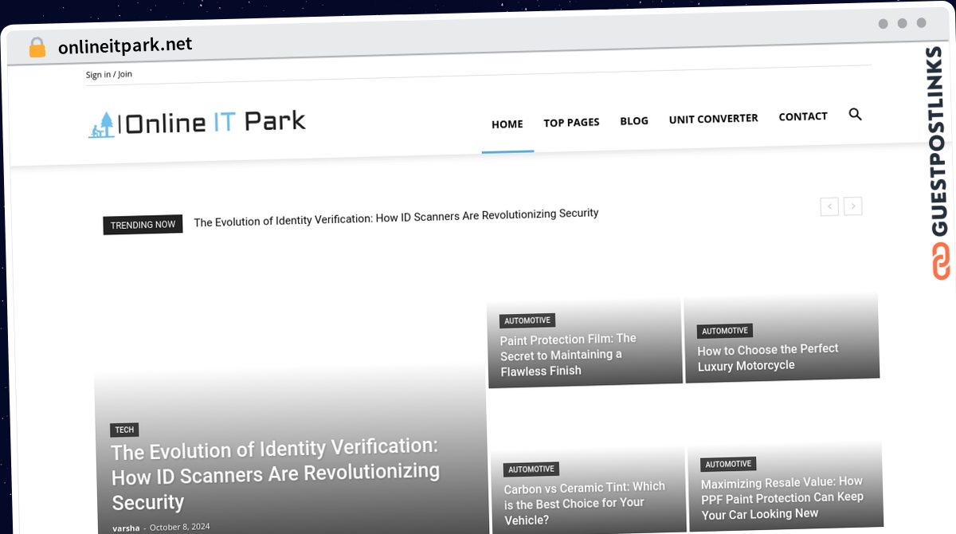The image size is (956, 534).
Task: Show previous trending story arrow
Action: click(829, 206)
